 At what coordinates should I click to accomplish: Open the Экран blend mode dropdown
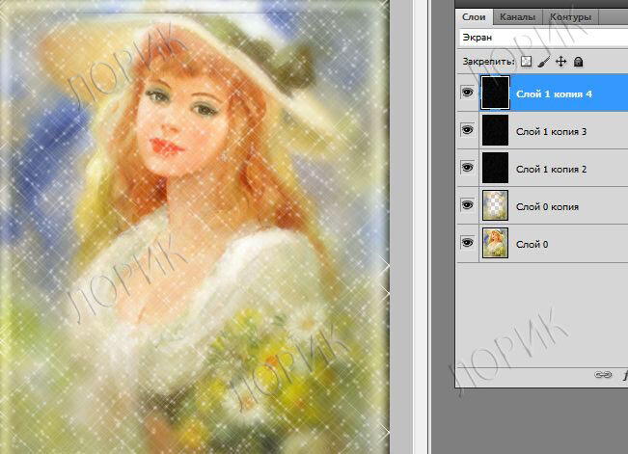coord(544,38)
